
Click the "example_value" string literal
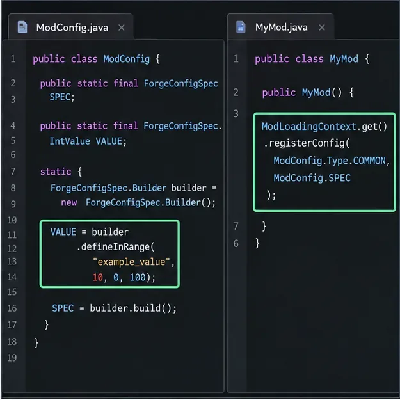131,262
